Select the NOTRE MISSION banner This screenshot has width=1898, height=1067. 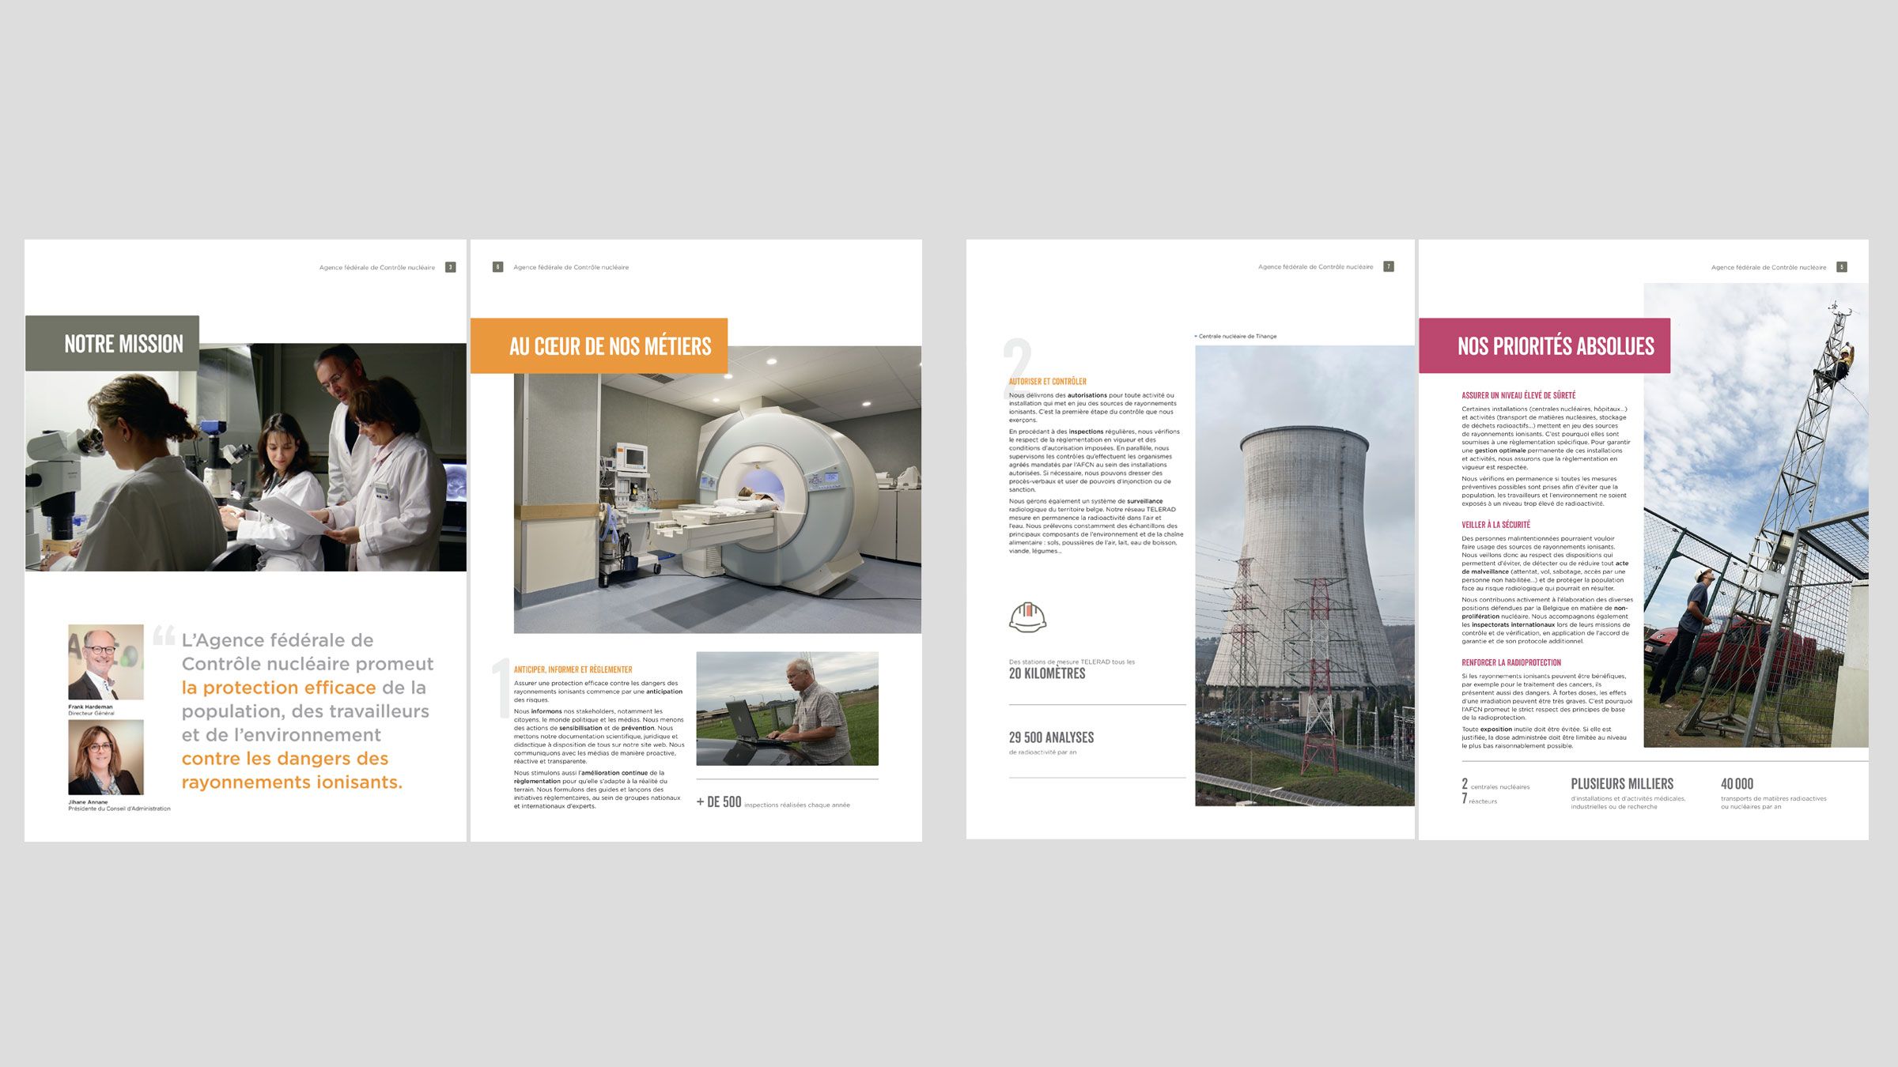[112, 343]
